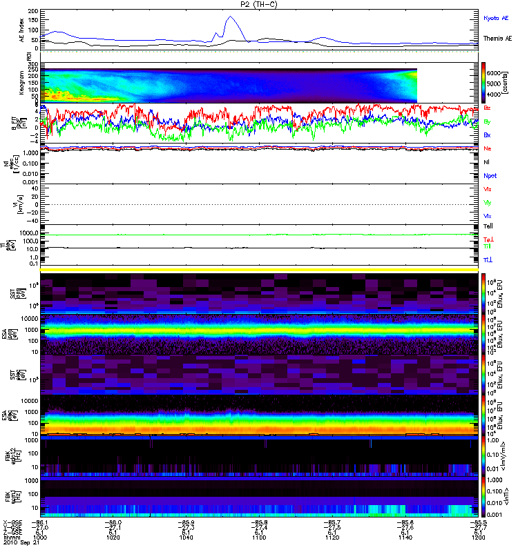This screenshot has height=552, width=518.
Task: Click the AE Index axis title
Action: 21,30
